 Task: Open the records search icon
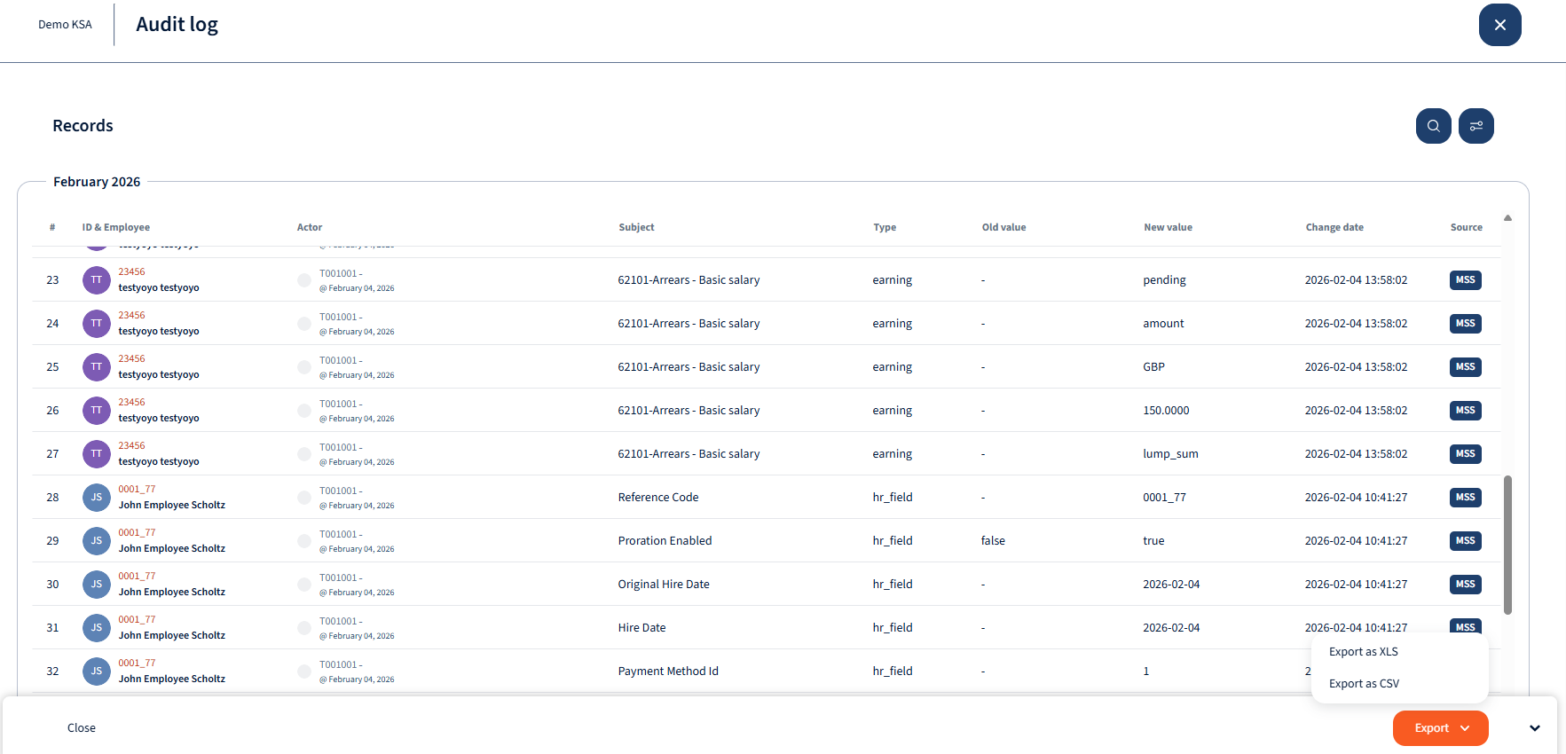tap(1433, 126)
